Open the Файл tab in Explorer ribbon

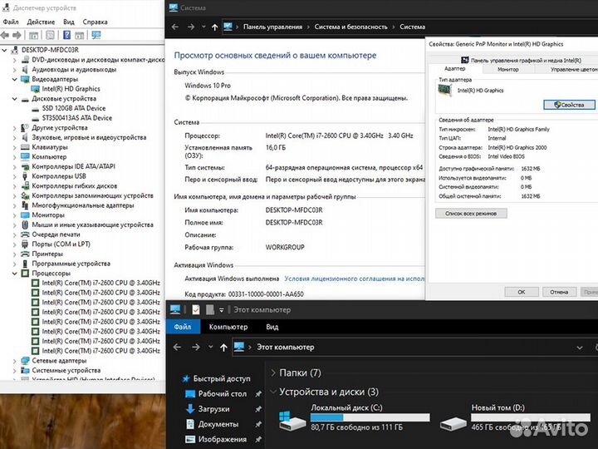coord(183,327)
